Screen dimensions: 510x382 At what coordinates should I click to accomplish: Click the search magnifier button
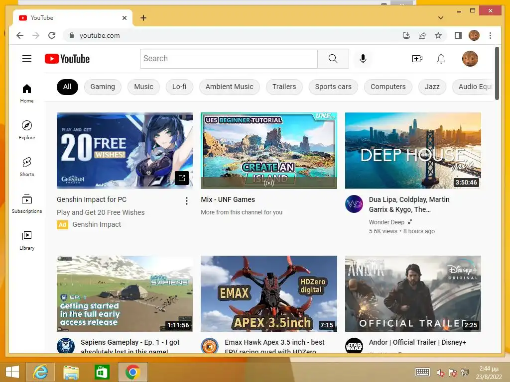click(333, 59)
